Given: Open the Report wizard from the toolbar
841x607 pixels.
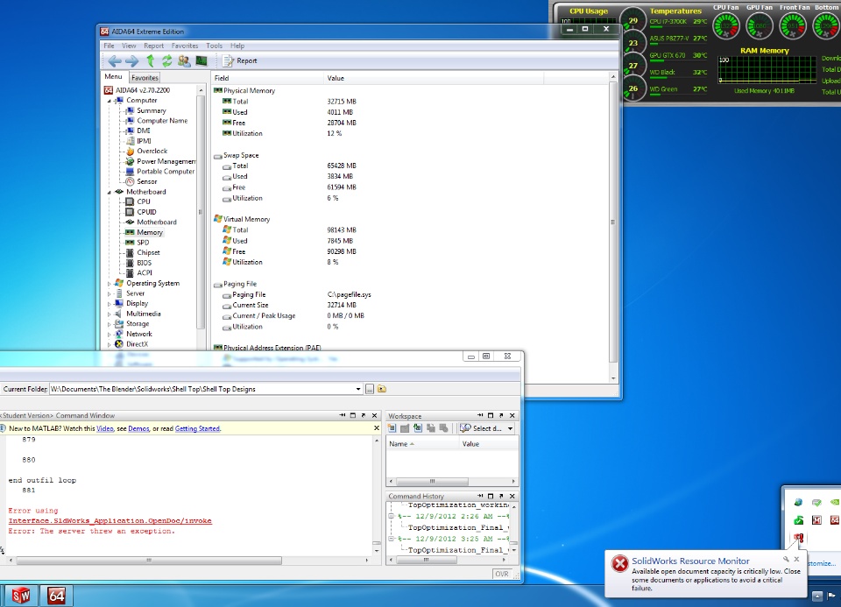Looking at the screenshot, I should tap(240, 61).
